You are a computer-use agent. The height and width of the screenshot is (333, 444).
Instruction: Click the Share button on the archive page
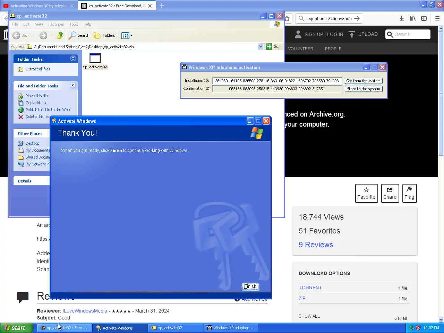pyautogui.click(x=390, y=193)
